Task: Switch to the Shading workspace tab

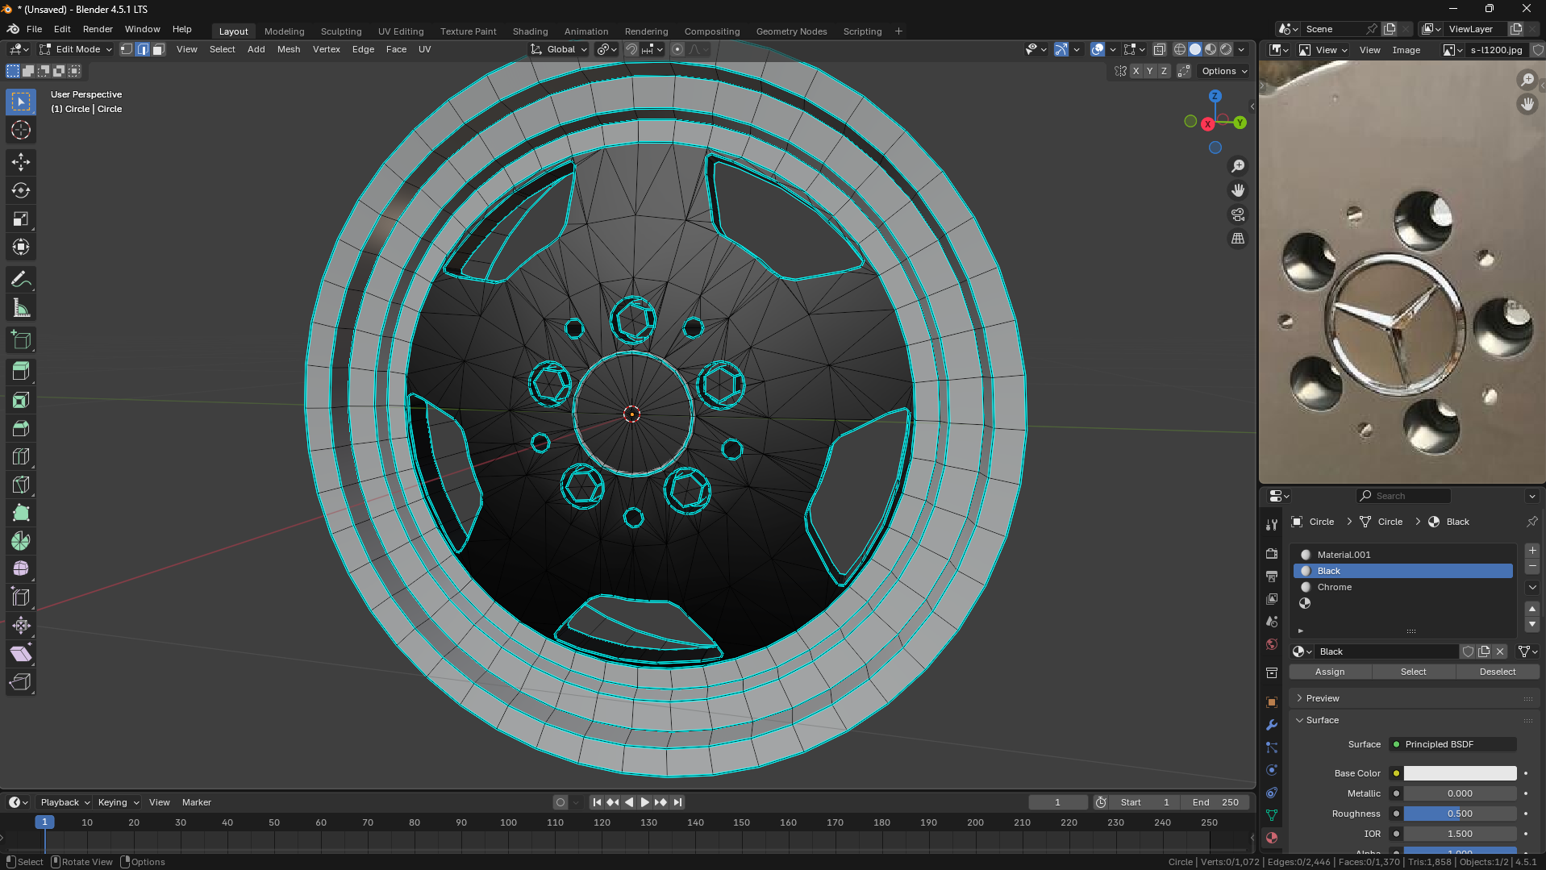Action: tap(530, 31)
